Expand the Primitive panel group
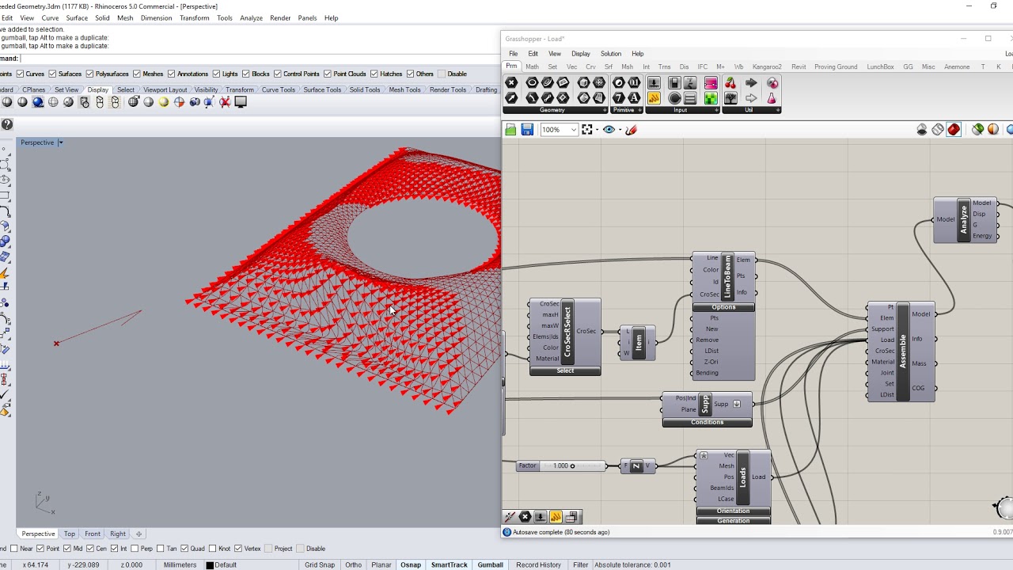 click(639, 110)
